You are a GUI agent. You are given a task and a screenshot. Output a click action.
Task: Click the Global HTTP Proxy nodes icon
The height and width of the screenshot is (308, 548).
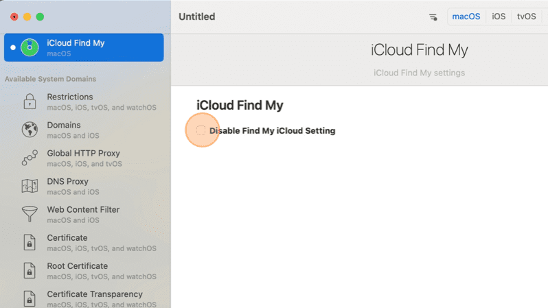click(30, 158)
